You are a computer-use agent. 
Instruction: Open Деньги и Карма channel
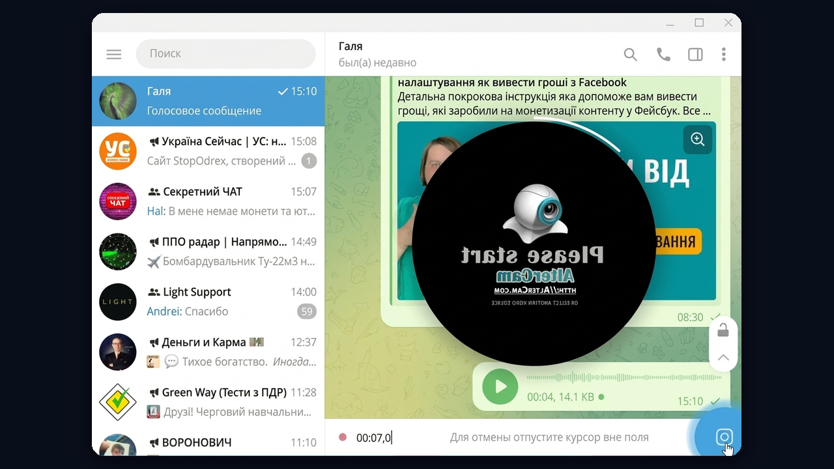pos(208,352)
